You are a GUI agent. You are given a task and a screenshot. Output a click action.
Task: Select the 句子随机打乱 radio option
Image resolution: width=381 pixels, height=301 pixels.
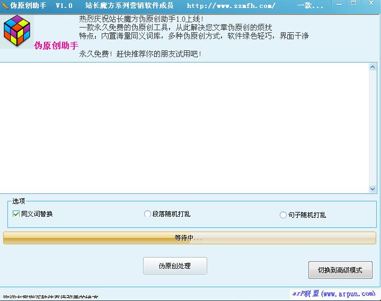pyautogui.click(x=283, y=215)
